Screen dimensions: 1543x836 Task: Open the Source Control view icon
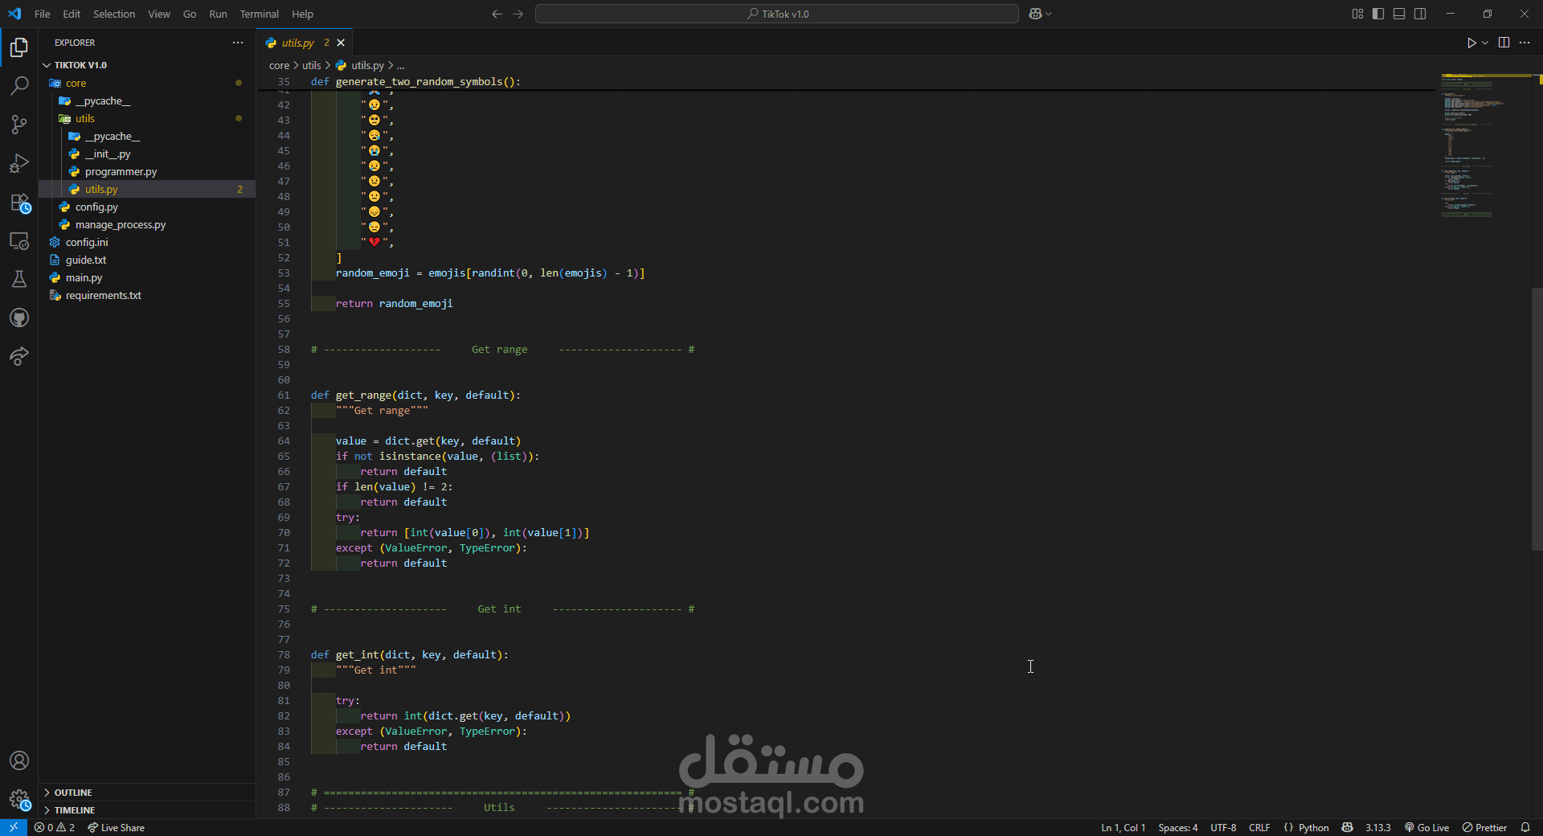tap(19, 124)
